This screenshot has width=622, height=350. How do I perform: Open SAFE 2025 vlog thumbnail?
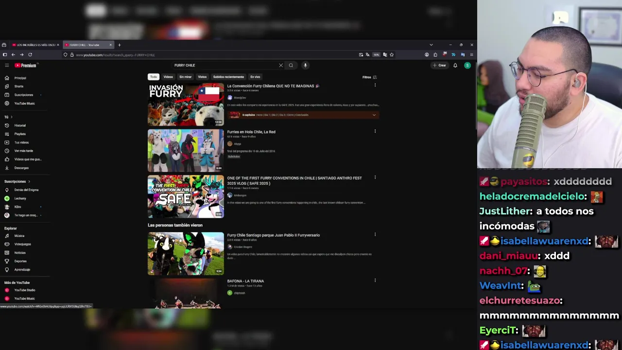pyautogui.click(x=186, y=197)
